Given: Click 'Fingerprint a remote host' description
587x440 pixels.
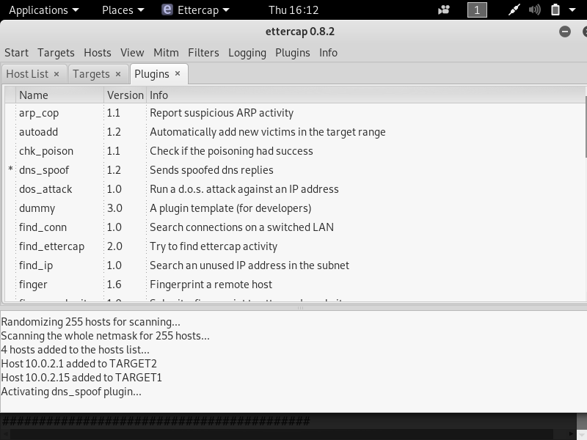Looking at the screenshot, I should [211, 285].
